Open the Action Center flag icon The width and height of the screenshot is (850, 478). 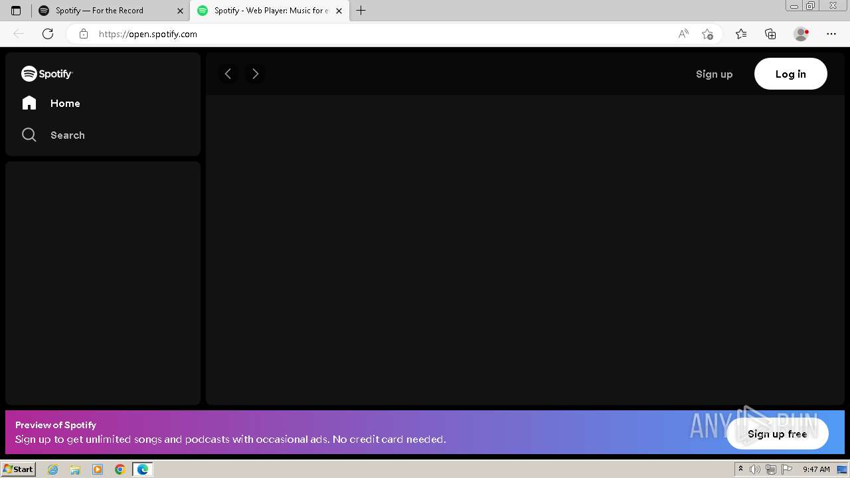point(787,469)
